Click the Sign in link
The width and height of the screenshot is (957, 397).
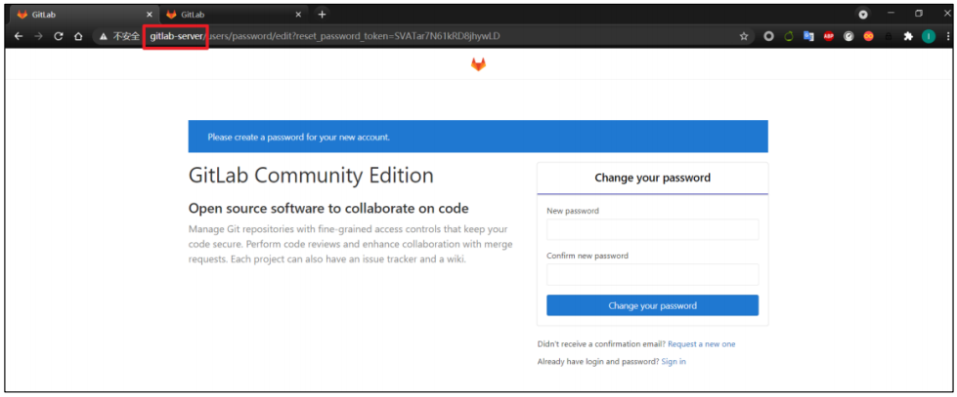coord(674,362)
